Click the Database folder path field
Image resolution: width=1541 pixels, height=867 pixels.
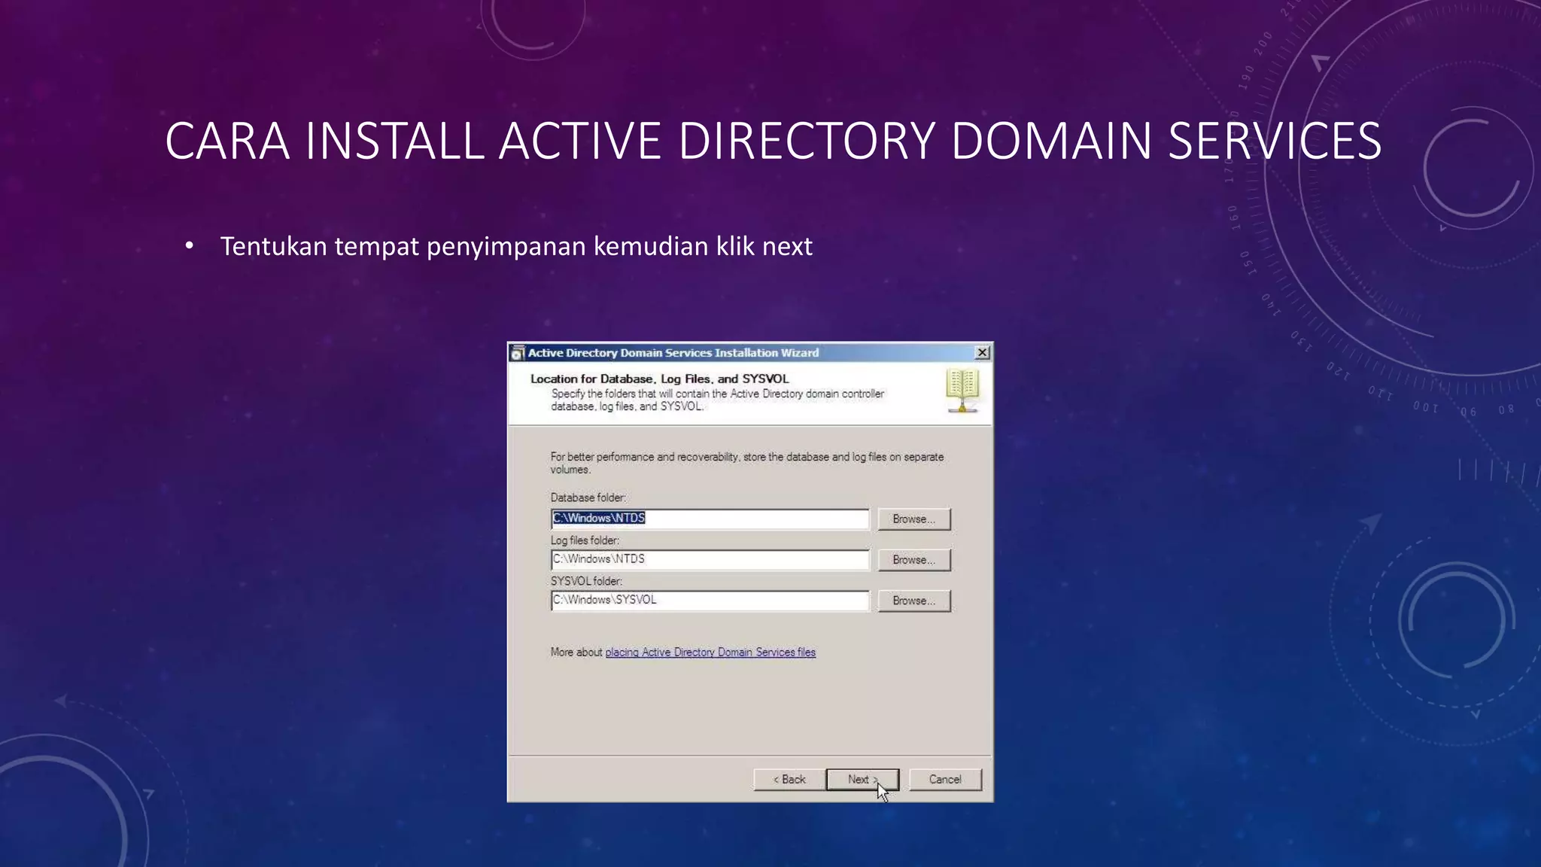tap(710, 519)
